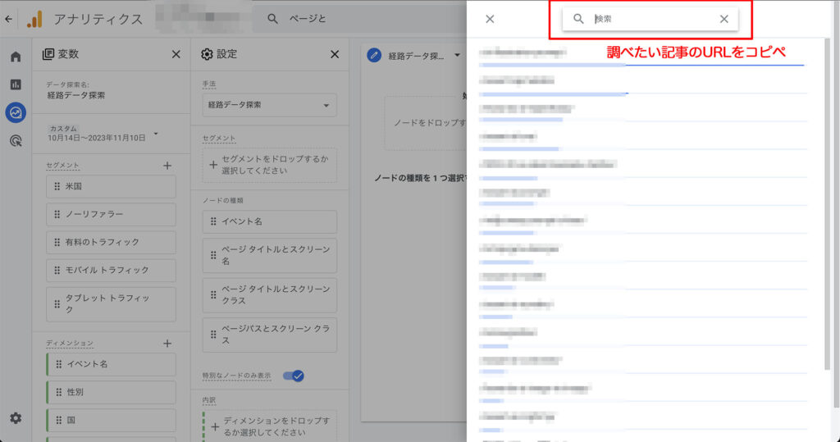Click the ノードをドロップ drop area
This screenshot has height=442, width=840.
coord(426,123)
